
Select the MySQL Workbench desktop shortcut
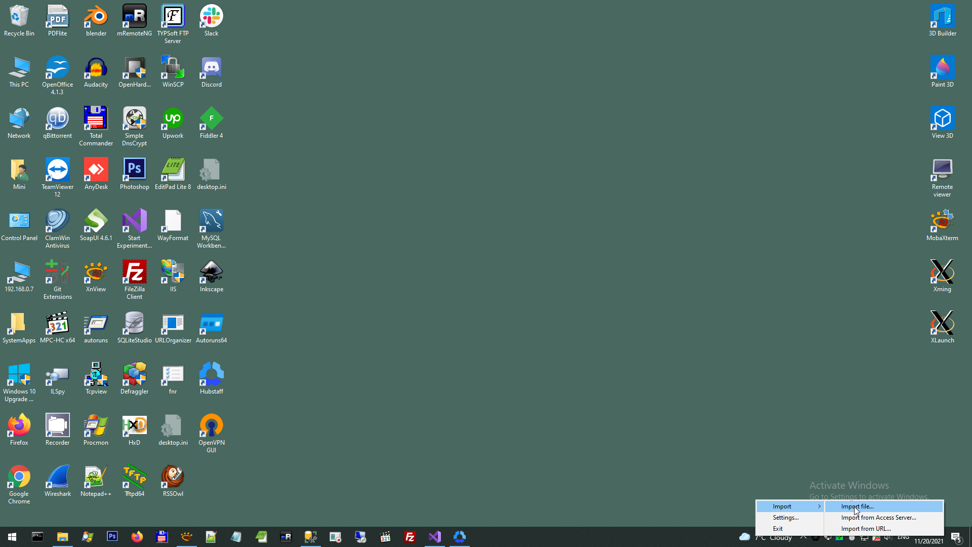tap(211, 222)
